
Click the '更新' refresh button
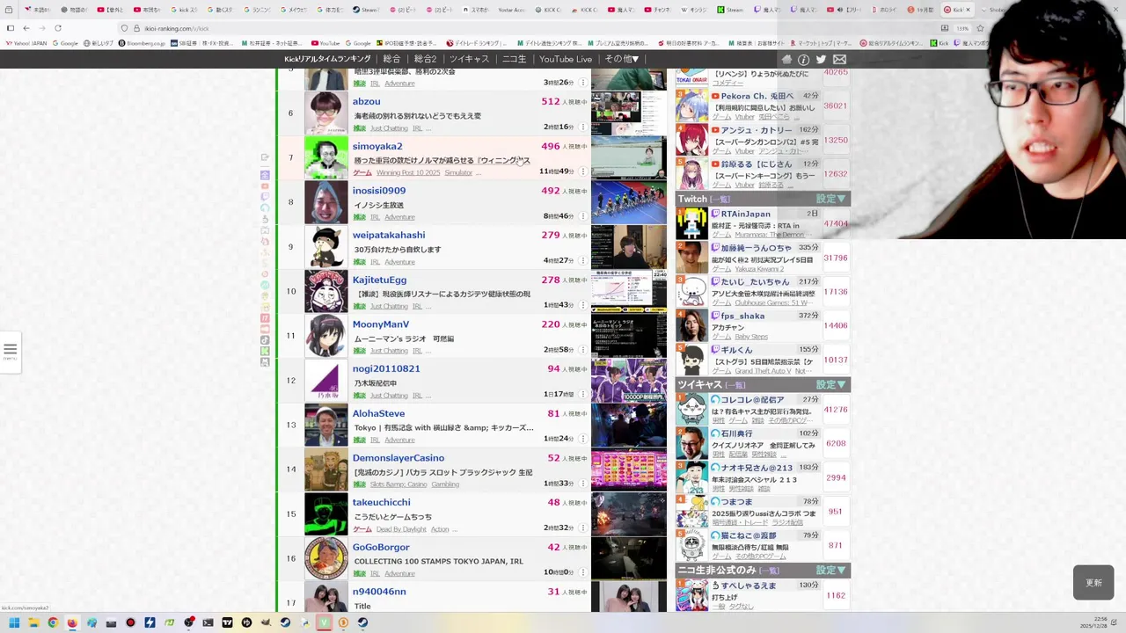coord(1093,583)
